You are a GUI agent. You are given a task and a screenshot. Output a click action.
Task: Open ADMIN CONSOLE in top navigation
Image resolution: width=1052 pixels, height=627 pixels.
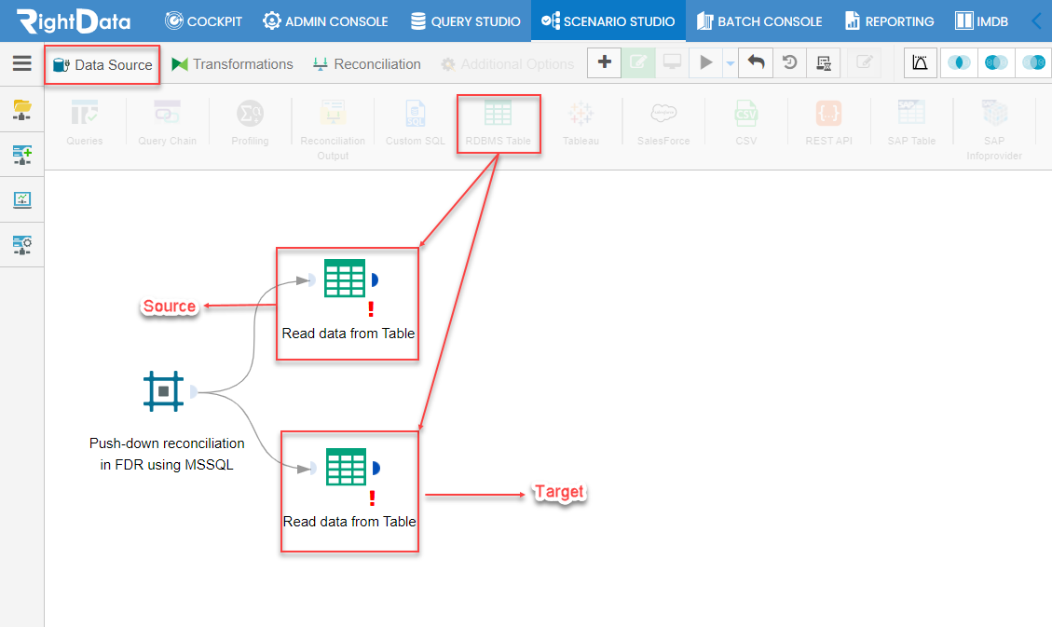325,20
